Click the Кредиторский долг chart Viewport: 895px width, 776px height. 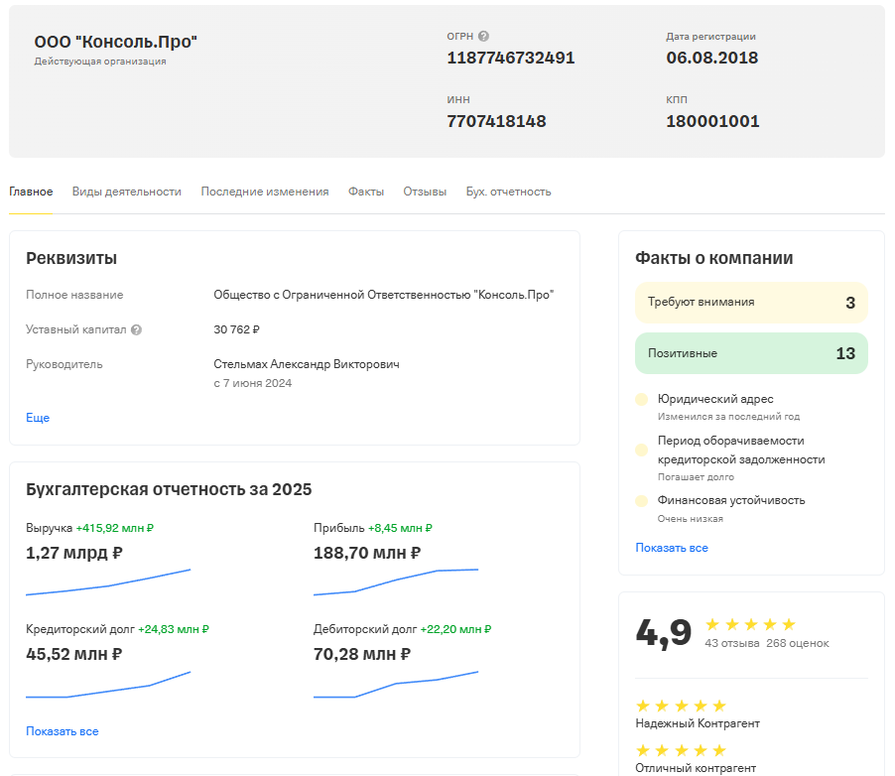(108, 685)
